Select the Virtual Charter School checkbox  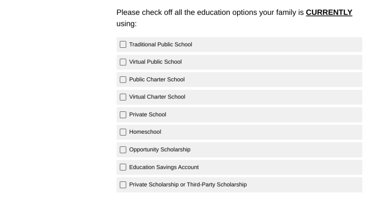123,97
